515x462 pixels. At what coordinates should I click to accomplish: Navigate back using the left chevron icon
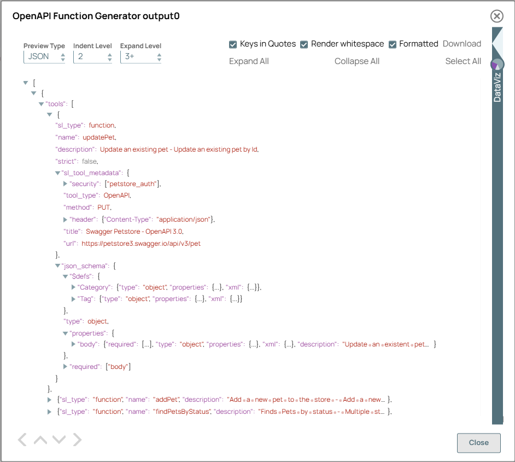click(22, 440)
